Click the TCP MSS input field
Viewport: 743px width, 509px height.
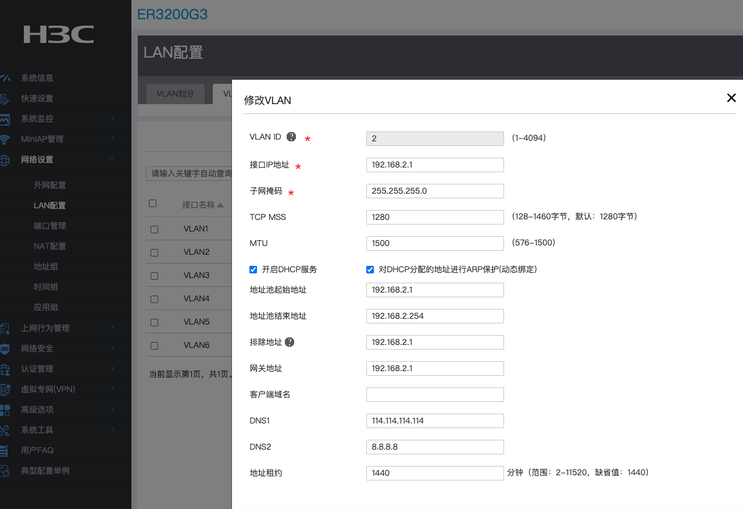point(435,217)
